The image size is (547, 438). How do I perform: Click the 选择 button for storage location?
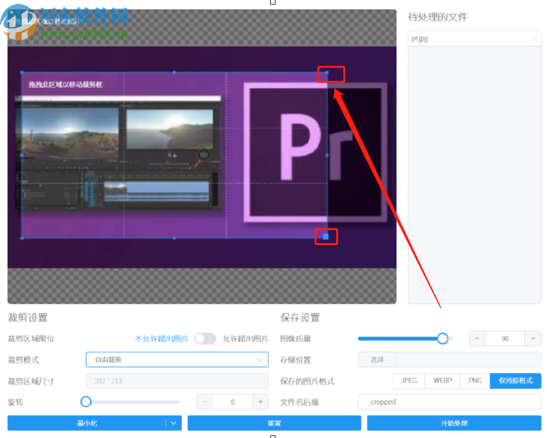click(x=377, y=360)
